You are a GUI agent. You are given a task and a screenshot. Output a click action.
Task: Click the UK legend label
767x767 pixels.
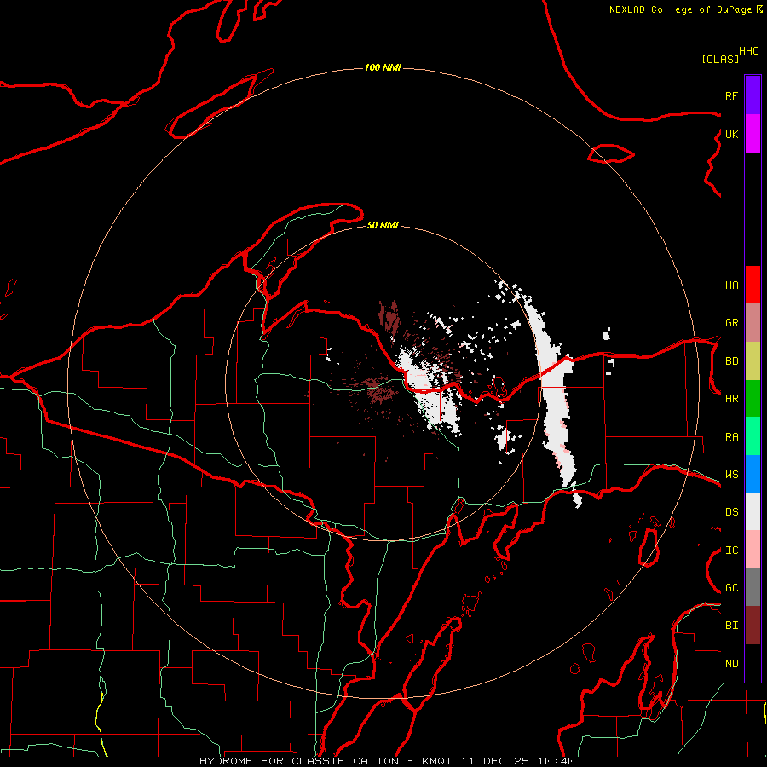coord(731,134)
